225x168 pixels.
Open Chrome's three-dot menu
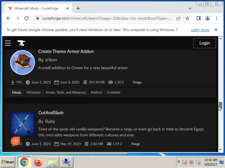click(217, 18)
